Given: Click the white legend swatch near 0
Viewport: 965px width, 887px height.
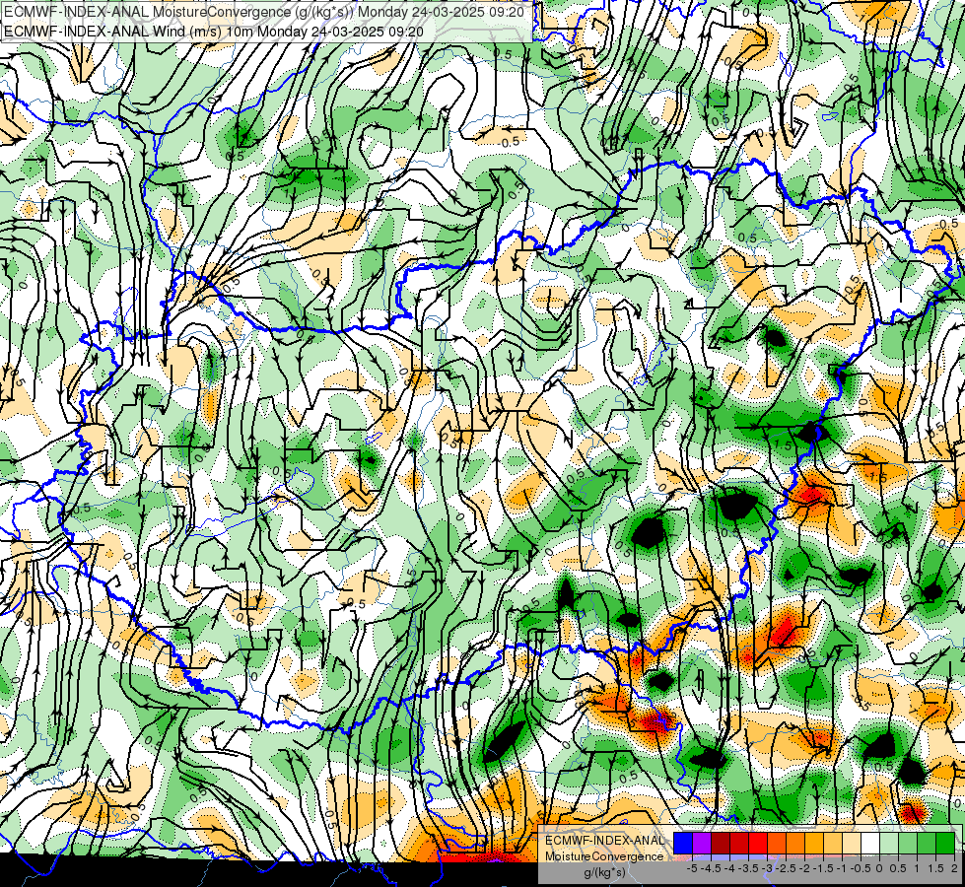Looking at the screenshot, I should click(870, 843).
